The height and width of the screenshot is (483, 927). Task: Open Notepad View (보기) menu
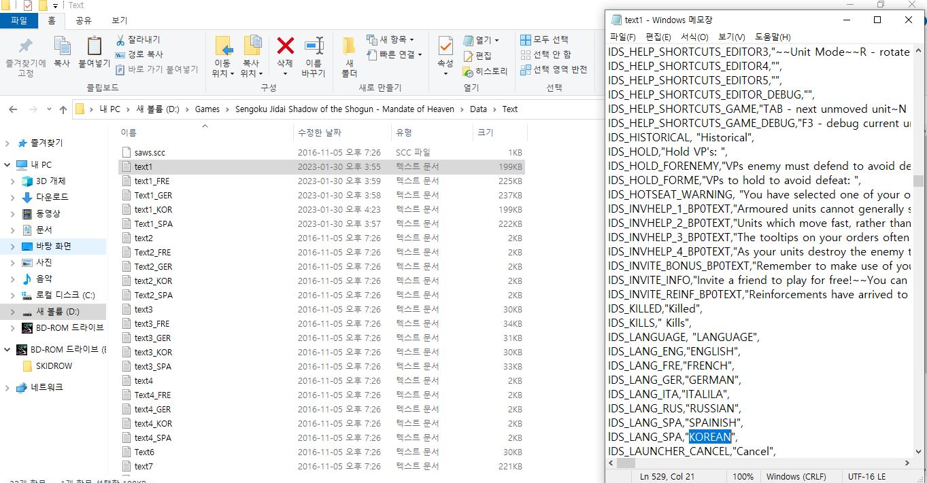[731, 37]
